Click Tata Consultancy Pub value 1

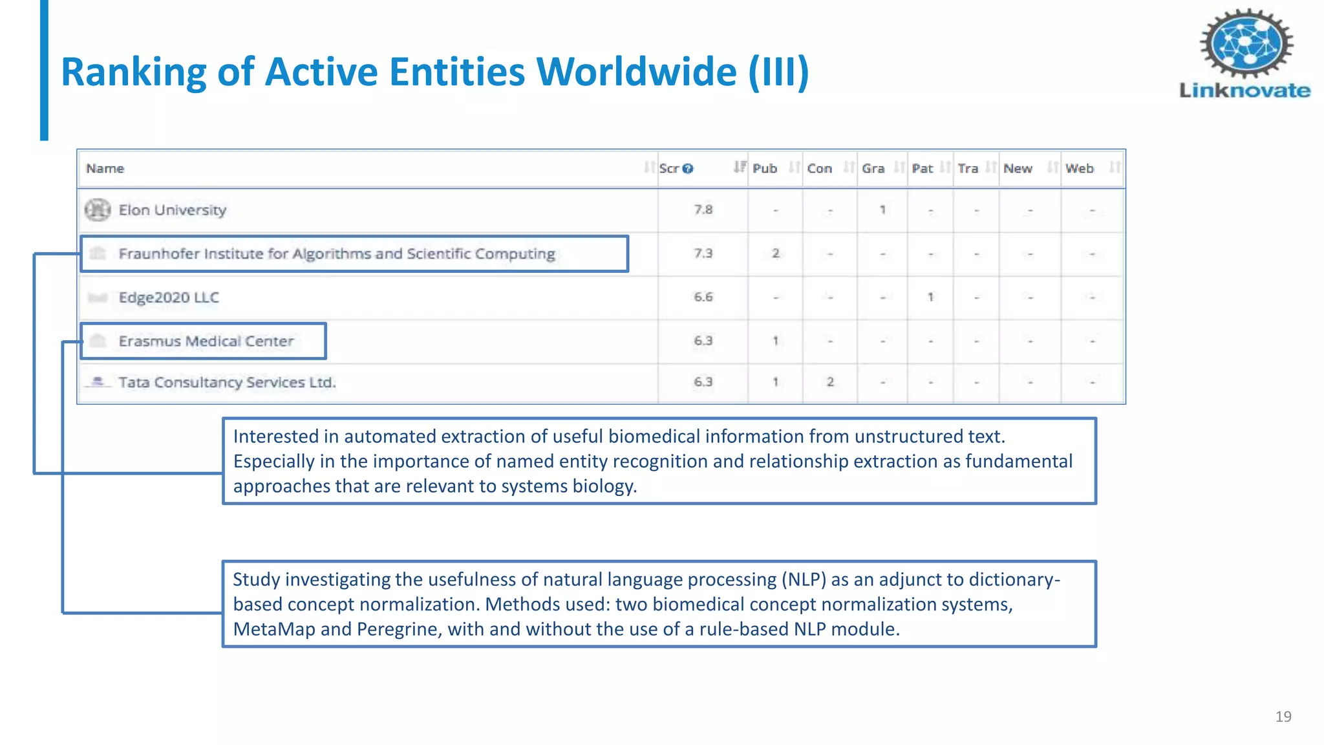pos(775,382)
